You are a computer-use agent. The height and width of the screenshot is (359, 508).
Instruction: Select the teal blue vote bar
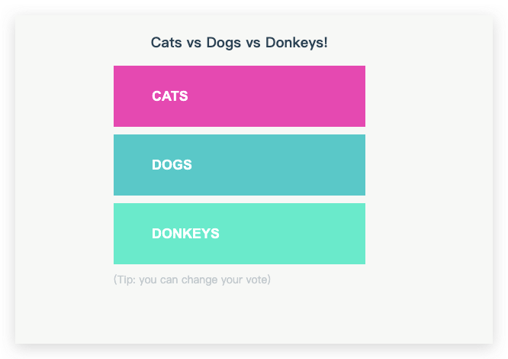(239, 165)
